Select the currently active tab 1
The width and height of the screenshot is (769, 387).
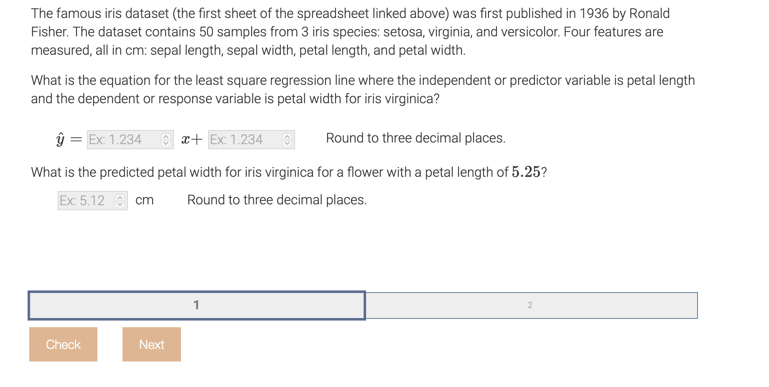click(x=196, y=305)
